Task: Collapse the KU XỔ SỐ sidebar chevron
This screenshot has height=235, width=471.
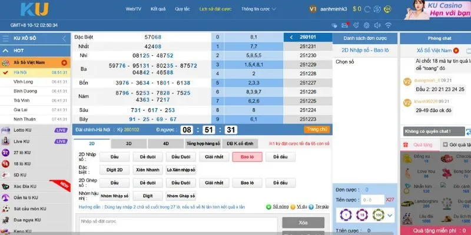Action: tap(64, 38)
